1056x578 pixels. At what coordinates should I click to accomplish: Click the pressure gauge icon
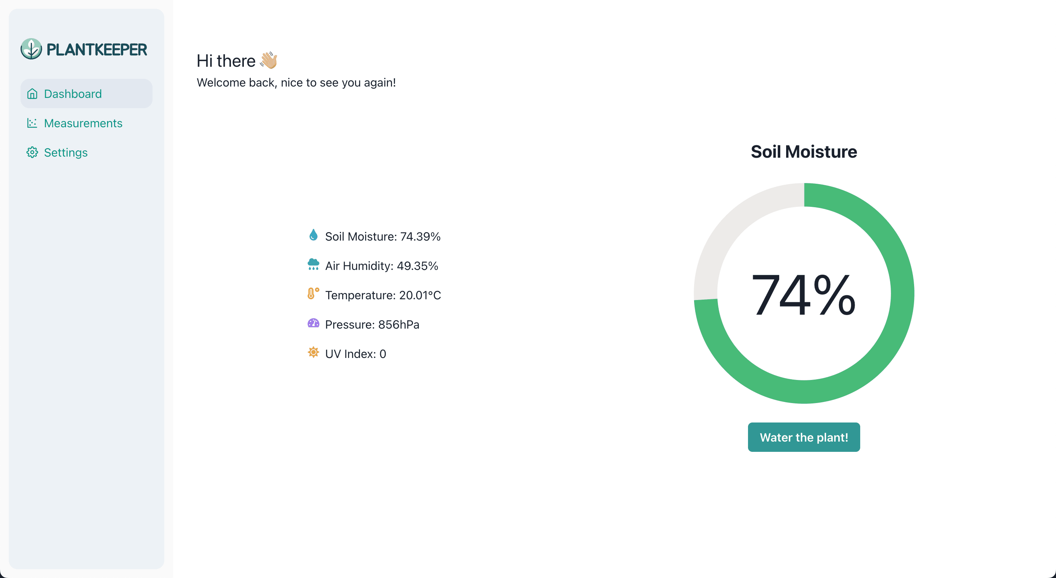click(x=313, y=323)
